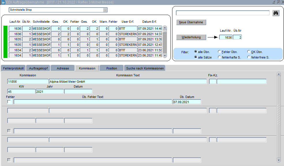Select the 'OK Übn.' filter radio button
This screenshot has height=166, width=284.
249,52
